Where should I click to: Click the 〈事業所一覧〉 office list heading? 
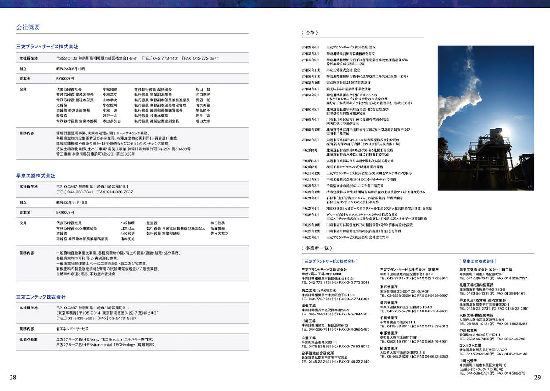pos(316,248)
